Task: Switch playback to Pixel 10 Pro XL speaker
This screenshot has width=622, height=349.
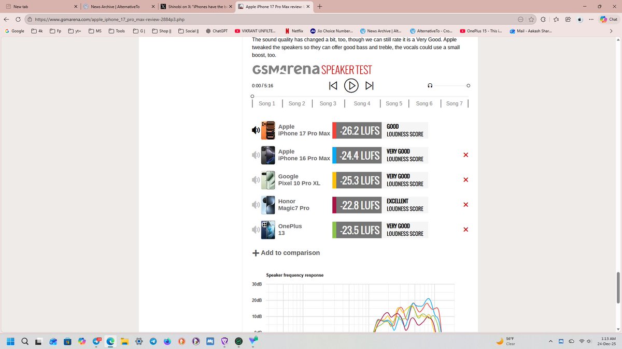Action: pos(256,180)
